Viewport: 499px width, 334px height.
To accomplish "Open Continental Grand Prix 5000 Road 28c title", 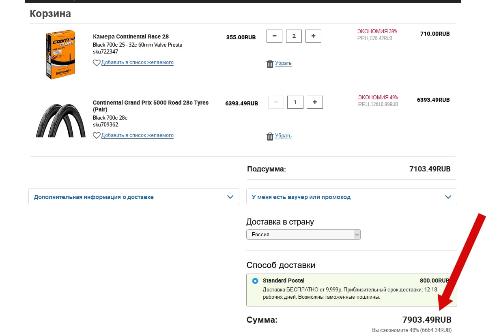I will [x=151, y=106].
